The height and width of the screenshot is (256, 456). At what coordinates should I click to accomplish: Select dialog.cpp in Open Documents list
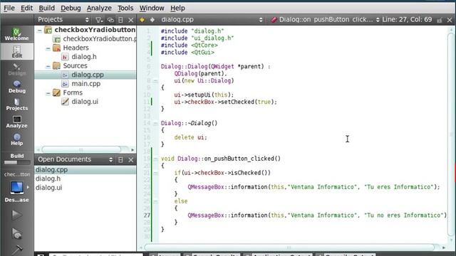pos(85,170)
